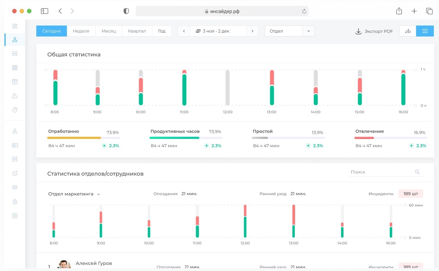Click the stopwatch timer icon in sidebar

click(x=15, y=110)
